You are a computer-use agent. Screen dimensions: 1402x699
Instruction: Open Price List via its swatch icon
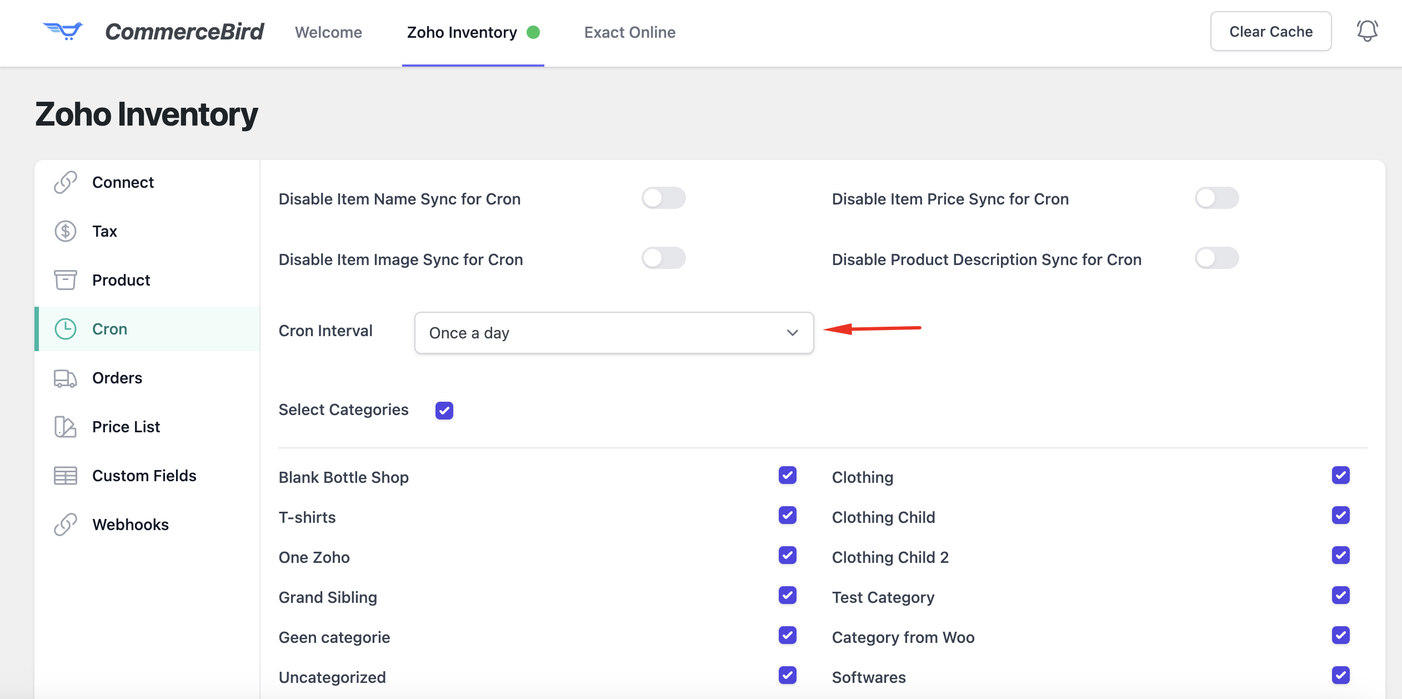[66, 427]
